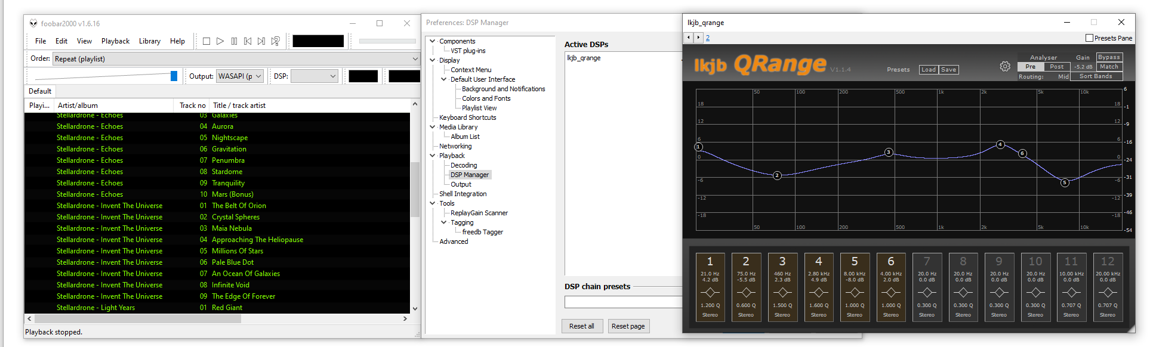Switch to the Default playlist tab
The width and height of the screenshot is (1153, 347).
pyautogui.click(x=40, y=91)
